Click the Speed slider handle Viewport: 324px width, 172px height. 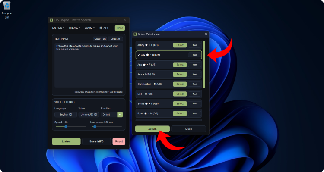tap(66, 127)
